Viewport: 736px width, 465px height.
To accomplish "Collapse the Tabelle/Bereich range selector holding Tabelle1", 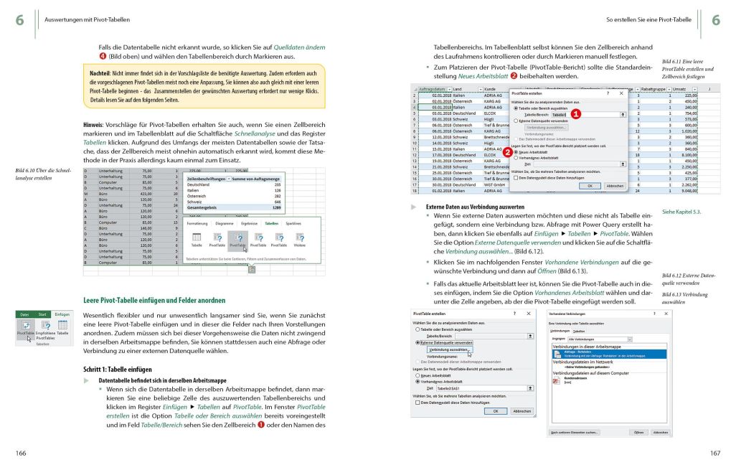I will pyautogui.click(x=623, y=115).
